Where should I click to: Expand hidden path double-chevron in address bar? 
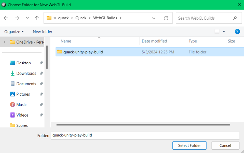[x=55, y=18]
